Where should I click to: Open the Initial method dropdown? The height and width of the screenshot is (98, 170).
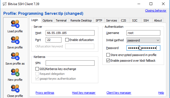pos(143,40)
